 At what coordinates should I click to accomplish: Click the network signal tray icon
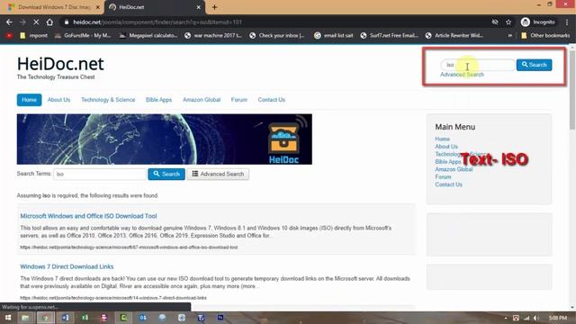click(x=526, y=318)
